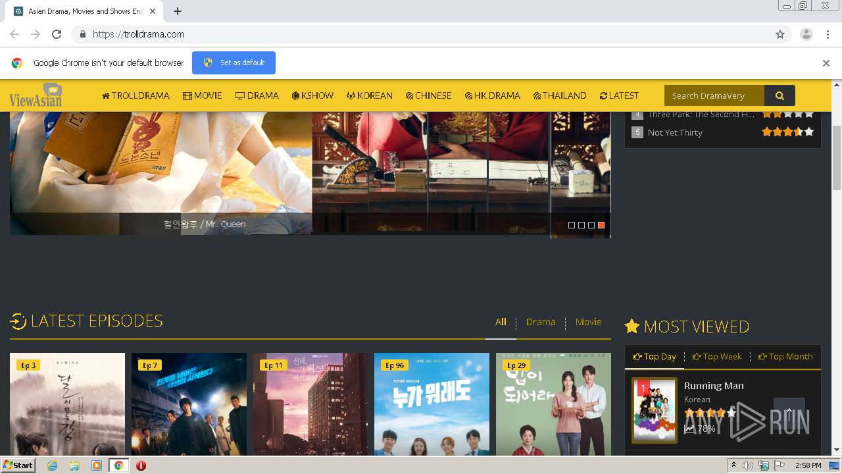Screen dimensions: 842x474
Task: Select the fourth orange slider dot
Action: pos(601,225)
